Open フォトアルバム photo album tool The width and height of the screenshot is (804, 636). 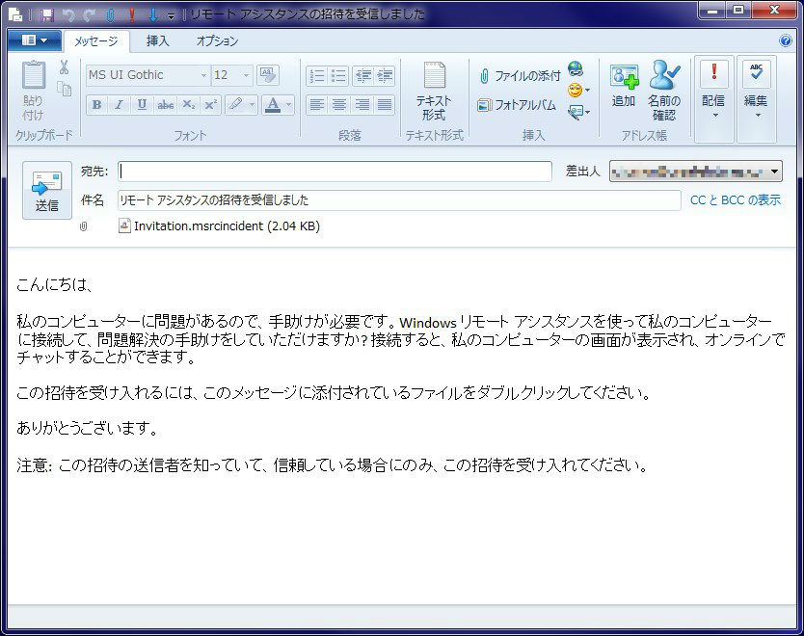point(517,105)
